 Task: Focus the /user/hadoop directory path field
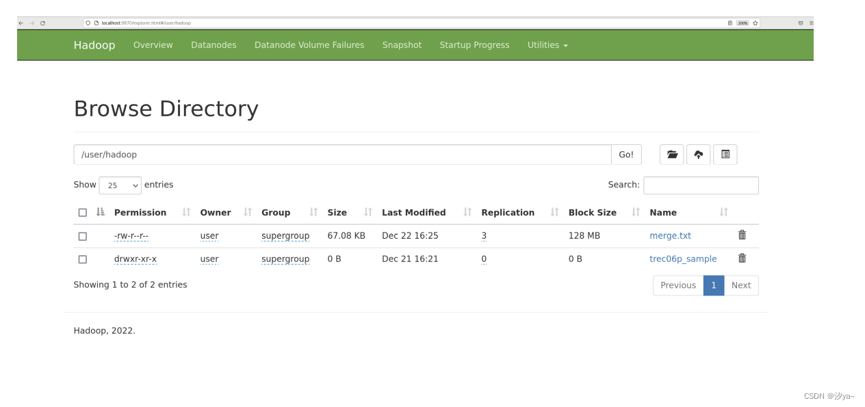(x=342, y=155)
